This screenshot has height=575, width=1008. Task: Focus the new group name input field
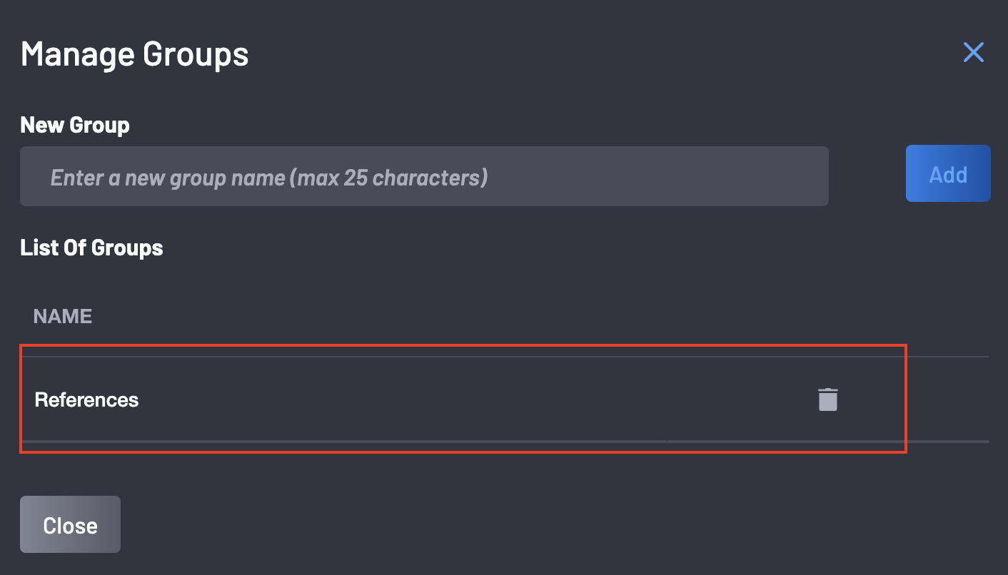coord(424,177)
